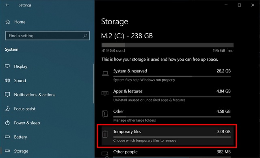Open Apps & features storage details

tap(167, 96)
